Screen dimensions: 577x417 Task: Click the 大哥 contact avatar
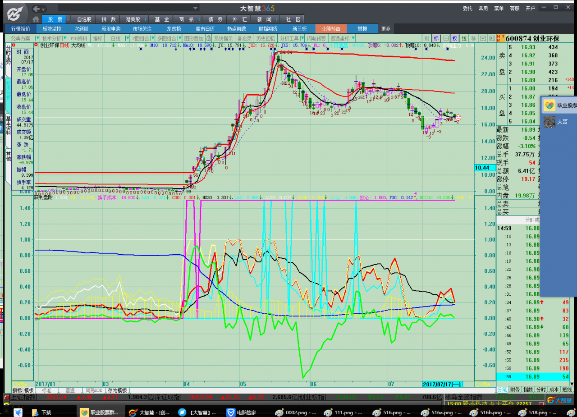[x=549, y=122]
